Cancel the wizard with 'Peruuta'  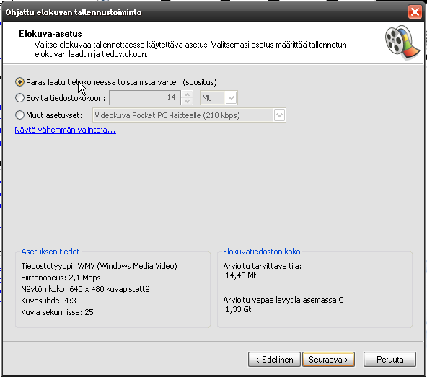pyautogui.click(x=389, y=360)
